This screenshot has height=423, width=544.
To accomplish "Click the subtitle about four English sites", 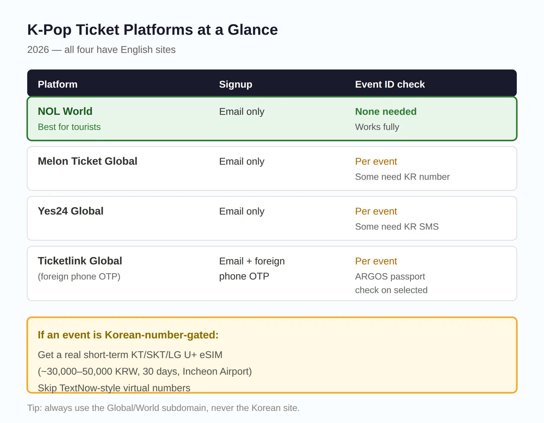I will tap(101, 50).
